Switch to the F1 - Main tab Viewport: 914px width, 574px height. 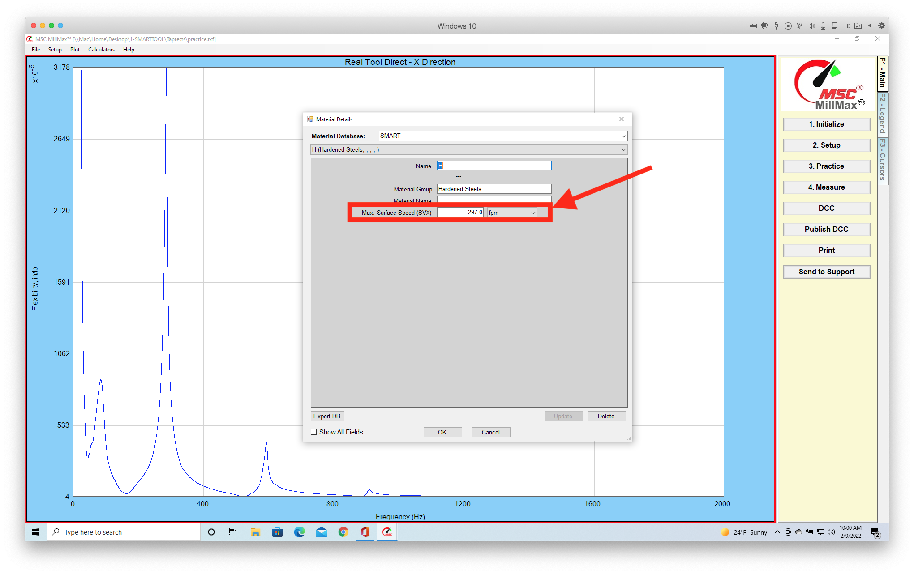[x=883, y=73]
